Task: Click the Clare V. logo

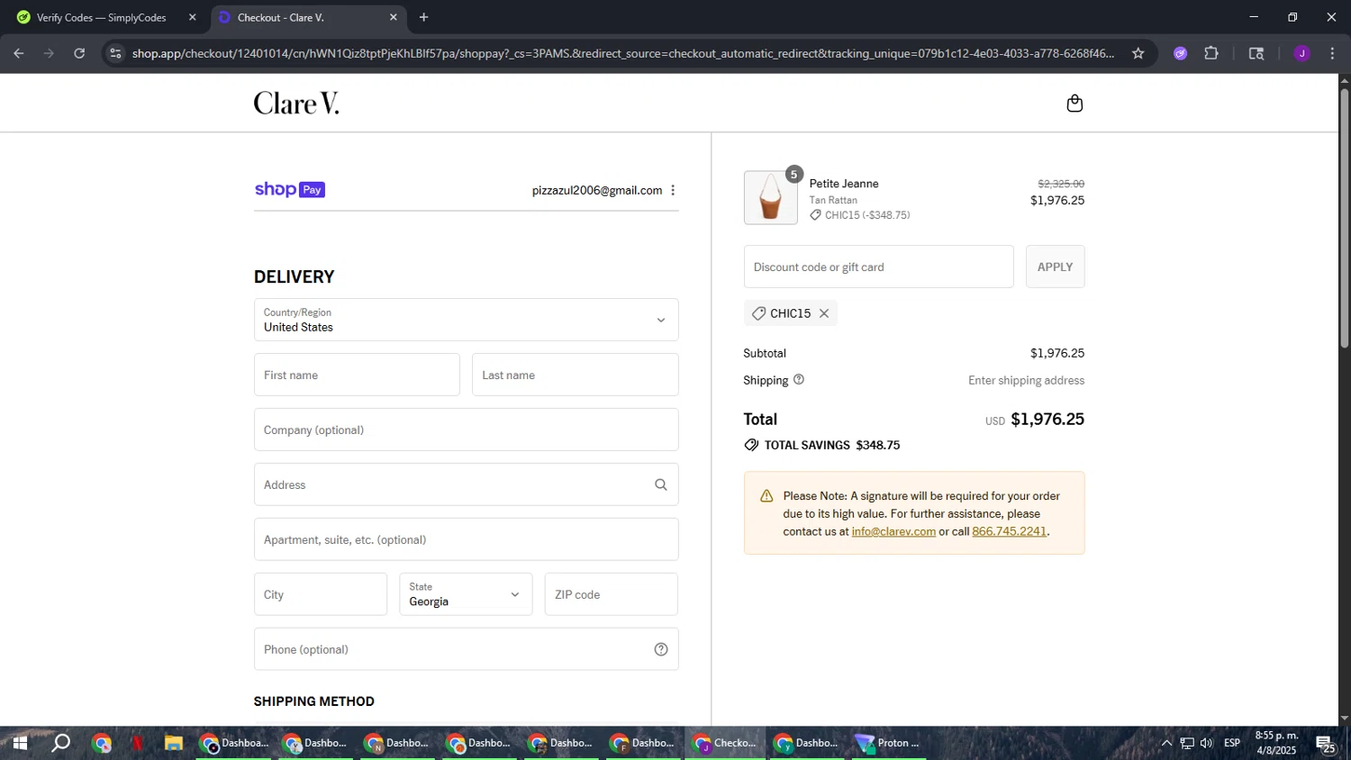Action: (x=296, y=104)
